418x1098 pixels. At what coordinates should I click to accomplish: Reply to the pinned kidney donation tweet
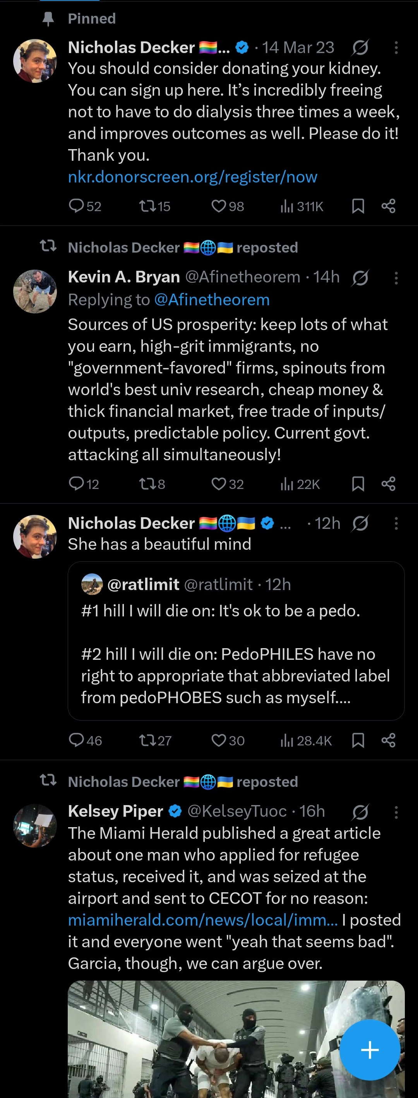tap(85, 206)
